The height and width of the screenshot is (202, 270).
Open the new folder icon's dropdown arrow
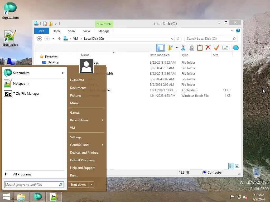pos(177,48)
